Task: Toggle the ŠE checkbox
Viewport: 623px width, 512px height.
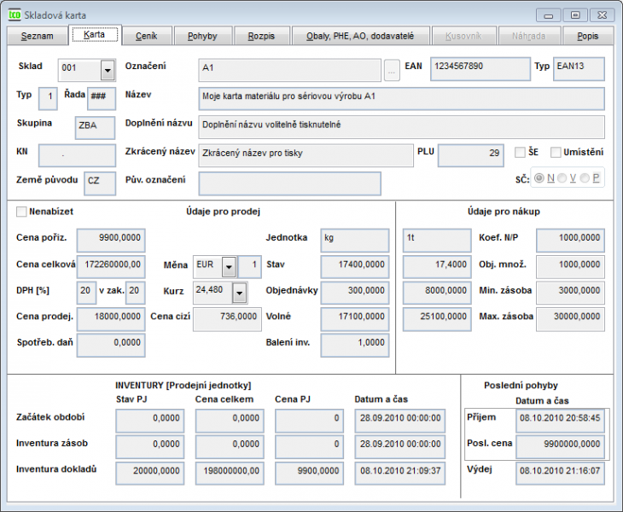Action: point(520,153)
